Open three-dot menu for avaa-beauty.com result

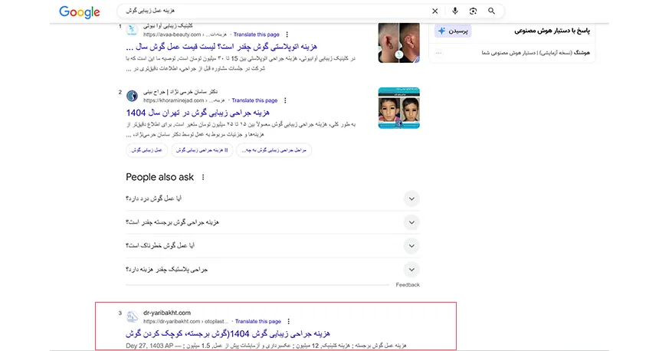pos(287,34)
